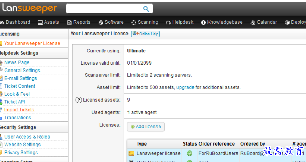Click the Privacy Settings shield icon
The width and height of the screenshot is (306, 162).
1,153
